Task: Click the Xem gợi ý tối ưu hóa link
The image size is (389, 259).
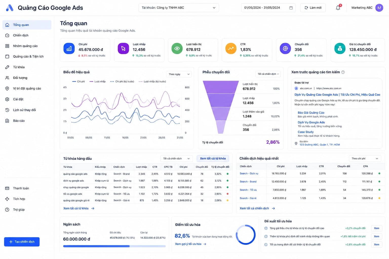Action: [x=191, y=244]
